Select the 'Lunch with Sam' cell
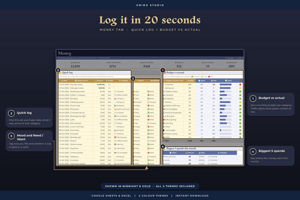 81,127
